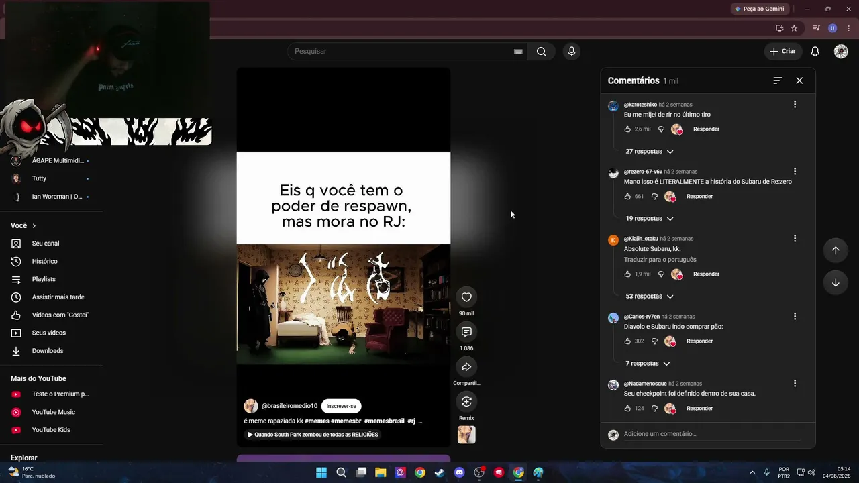Open more options for the @Carlos-ry7en comment
The image size is (859, 483).
coord(795,317)
